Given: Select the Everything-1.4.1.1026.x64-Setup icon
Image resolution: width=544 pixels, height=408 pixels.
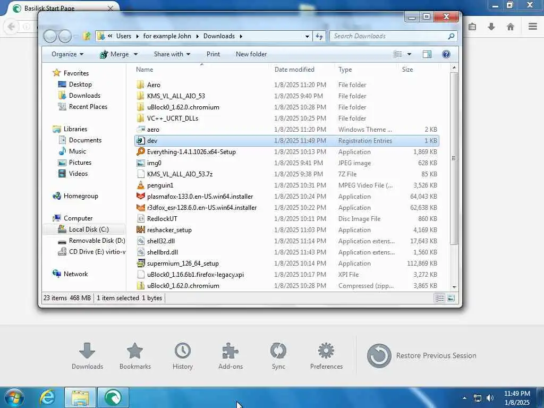Looking at the screenshot, I should 140,151.
